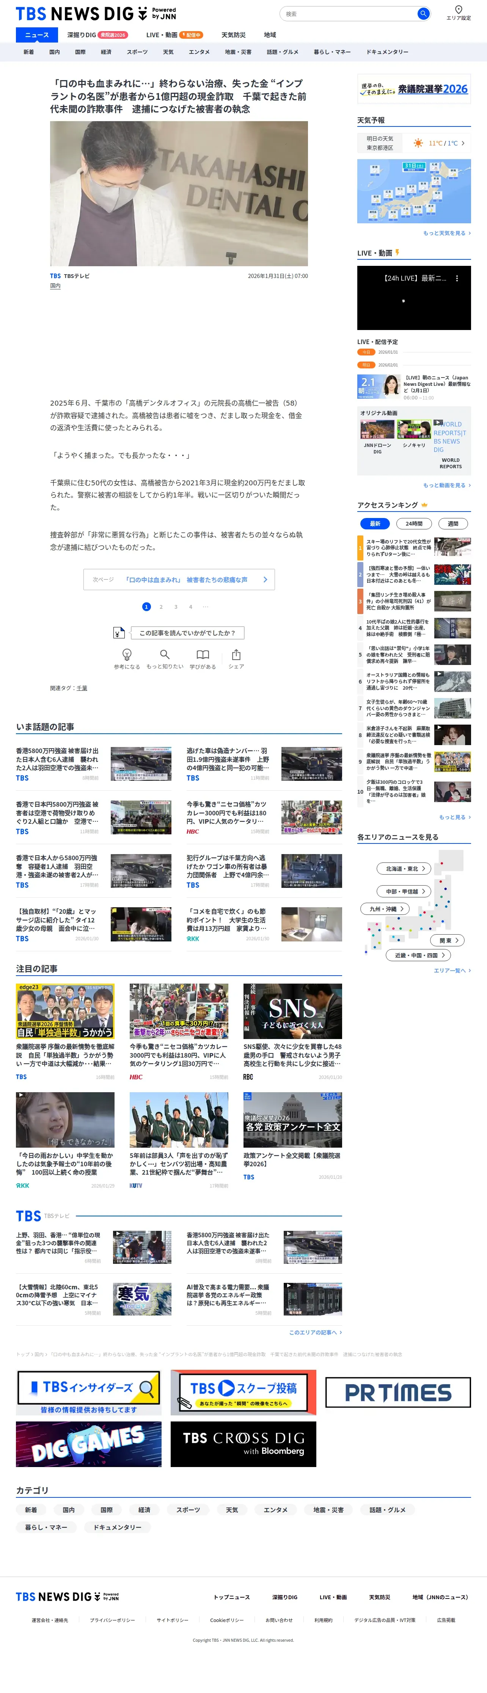Click the TBS logo in footer
Screen dimensions: 487x1693
(x=68, y=1597)
